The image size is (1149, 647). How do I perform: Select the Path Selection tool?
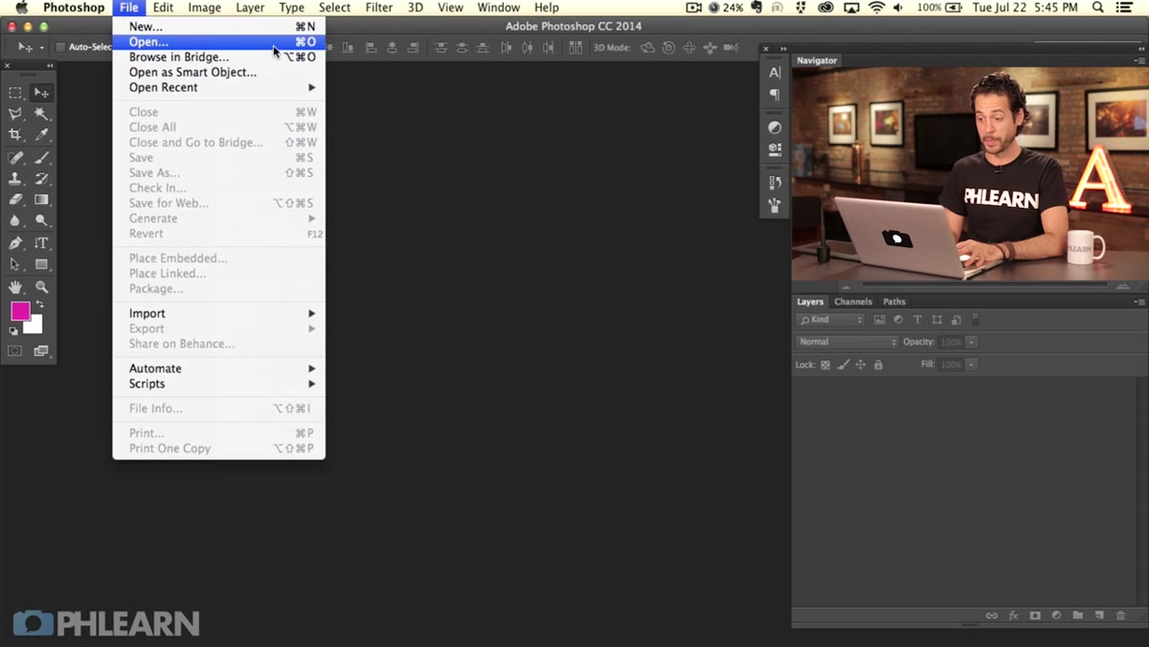click(15, 264)
